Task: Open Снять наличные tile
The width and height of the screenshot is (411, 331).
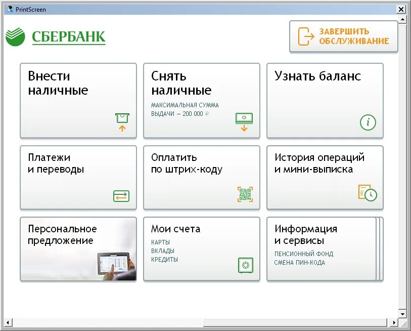Action: tap(202, 101)
